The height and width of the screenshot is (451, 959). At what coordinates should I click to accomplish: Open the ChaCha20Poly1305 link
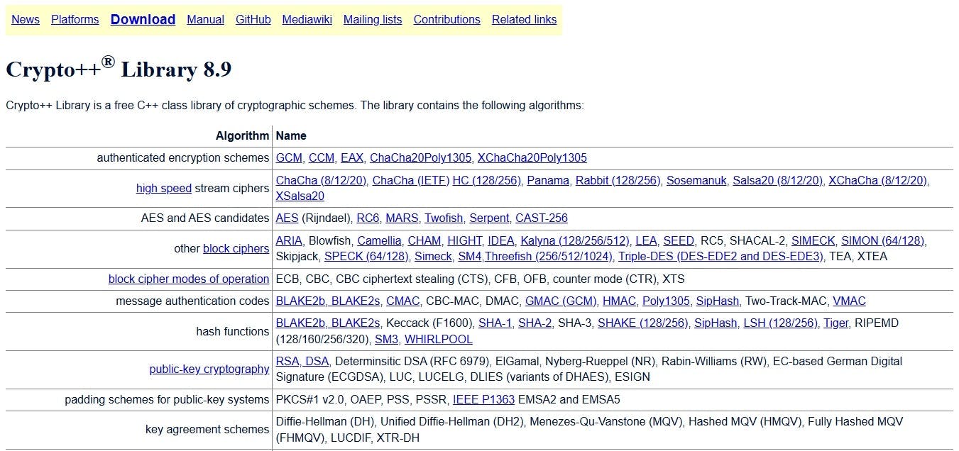pos(420,157)
